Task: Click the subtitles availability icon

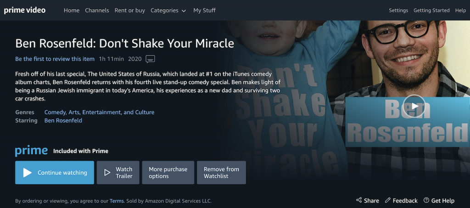Action: click(150, 59)
